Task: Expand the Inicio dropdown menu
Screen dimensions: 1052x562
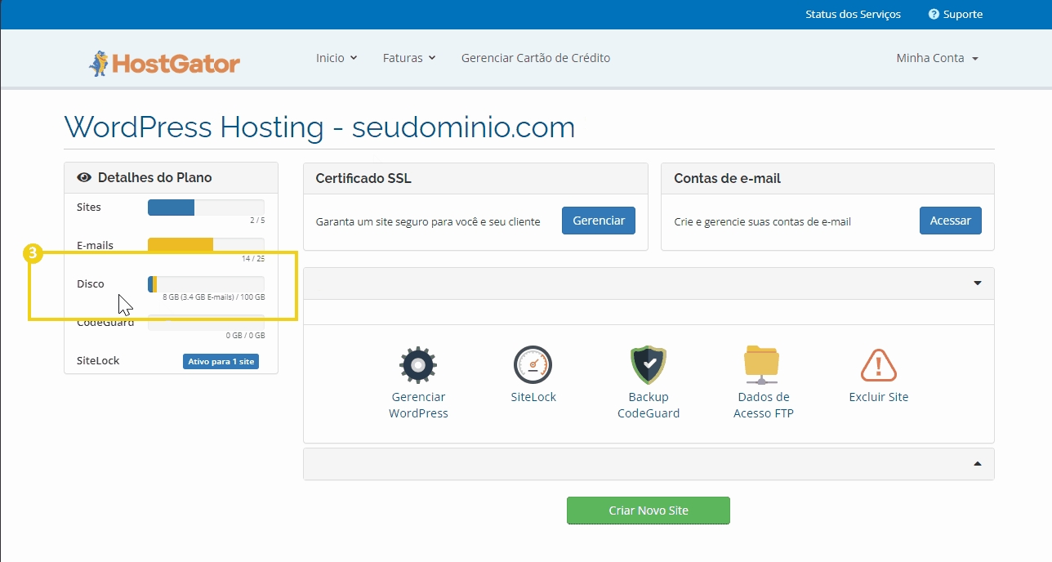Action: coord(335,58)
